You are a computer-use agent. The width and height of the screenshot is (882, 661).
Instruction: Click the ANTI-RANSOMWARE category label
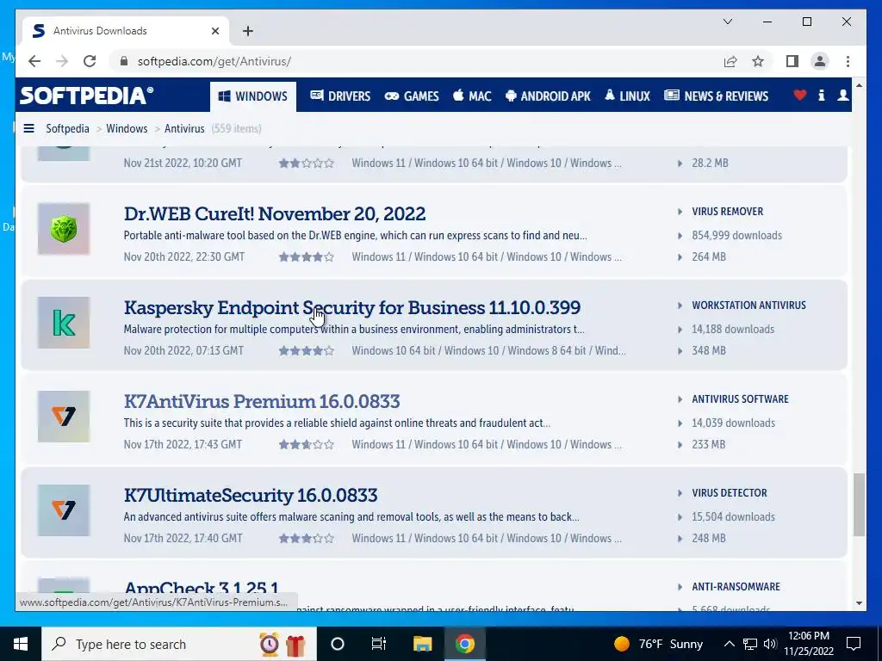point(736,587)
